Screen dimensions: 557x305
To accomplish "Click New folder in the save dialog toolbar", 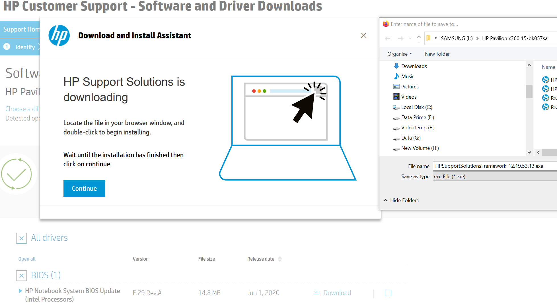I will pos(437,54).
